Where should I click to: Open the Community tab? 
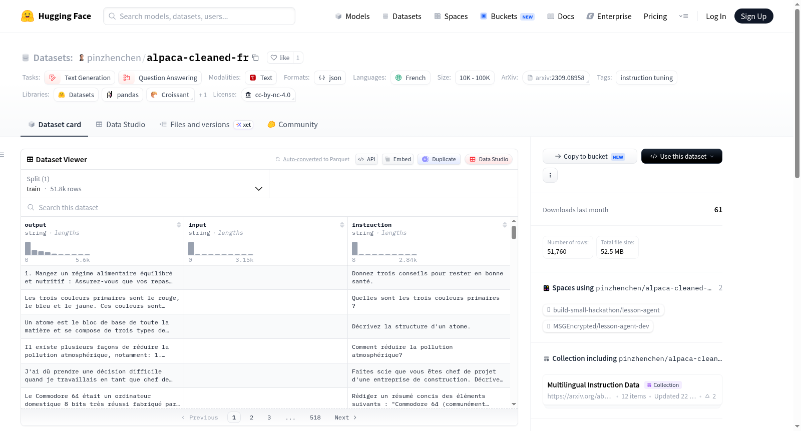click(292, 124)
